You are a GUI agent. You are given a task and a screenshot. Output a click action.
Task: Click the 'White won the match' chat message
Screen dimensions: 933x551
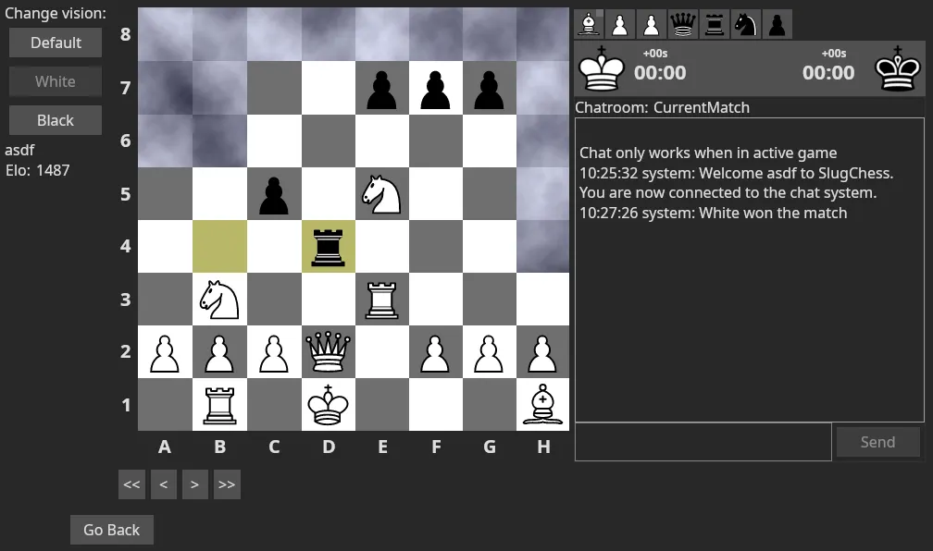click(713, 213)
